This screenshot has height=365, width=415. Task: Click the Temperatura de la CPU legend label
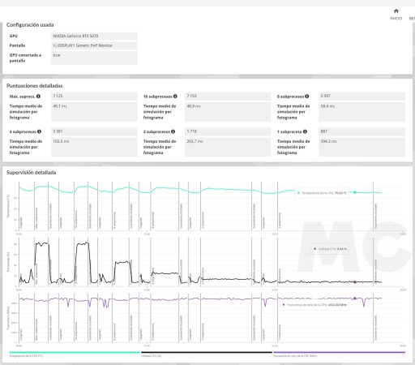[x=26, y=356]
